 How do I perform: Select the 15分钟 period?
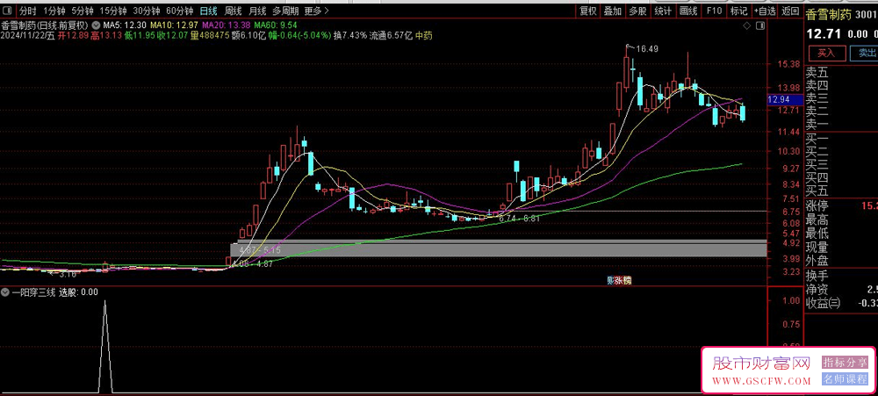click(112, 11)
